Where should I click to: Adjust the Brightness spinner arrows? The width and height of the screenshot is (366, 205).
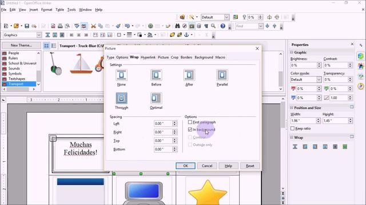pos(319,65)
